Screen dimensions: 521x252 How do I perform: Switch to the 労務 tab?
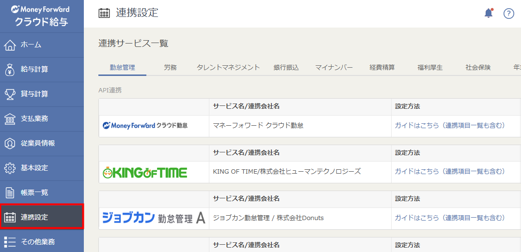click(x=170, y=68)
